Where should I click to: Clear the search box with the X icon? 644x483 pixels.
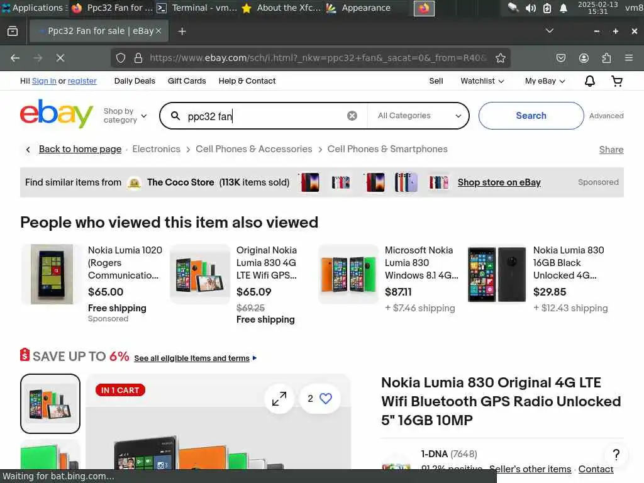pos(352,116)
